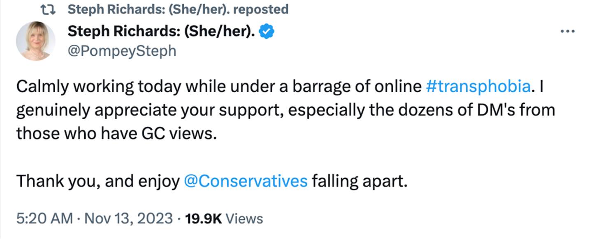Click the "those who have GC views" line

116,134
